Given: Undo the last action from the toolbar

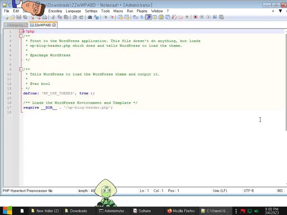Looking at the screenshot, I should tap(75, 17).
